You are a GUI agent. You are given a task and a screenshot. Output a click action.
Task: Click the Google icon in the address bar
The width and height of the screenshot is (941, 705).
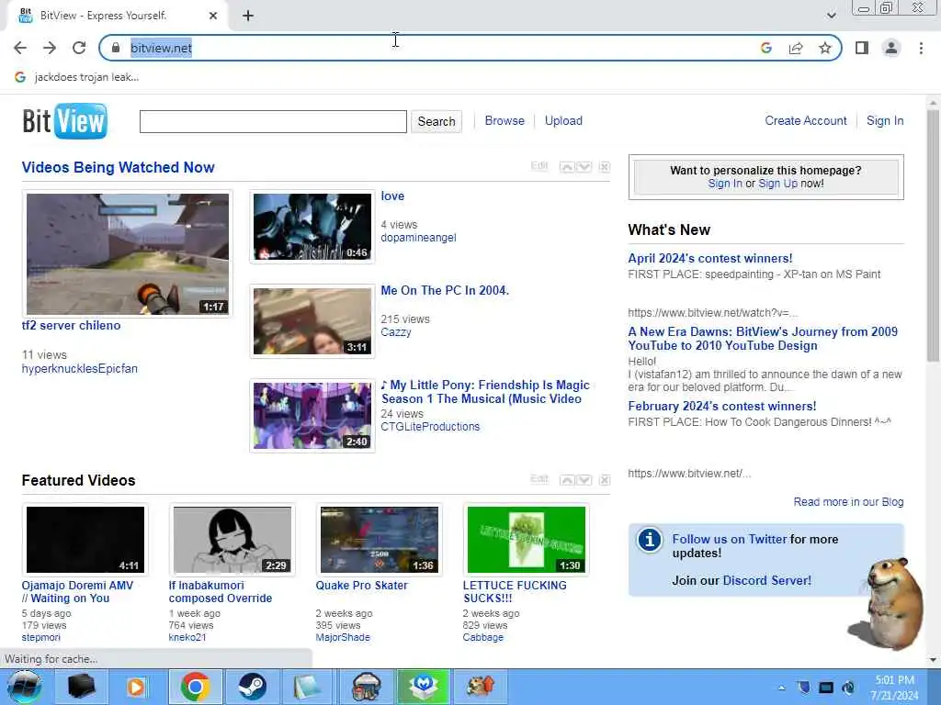(x=765, y=48)
